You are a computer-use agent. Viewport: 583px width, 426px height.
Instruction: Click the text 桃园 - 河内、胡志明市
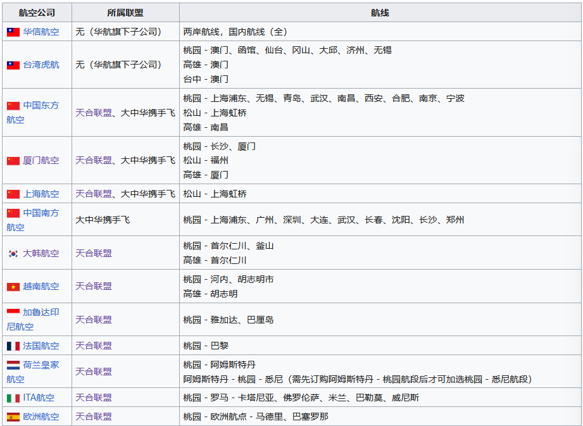(x=229, y=279)
